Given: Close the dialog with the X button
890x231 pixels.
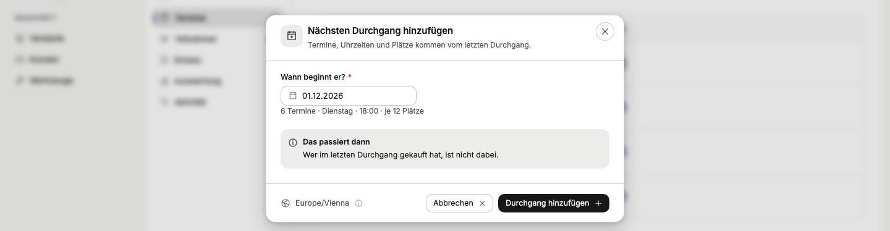Looking at the screenshot, I should pos(605,31).
